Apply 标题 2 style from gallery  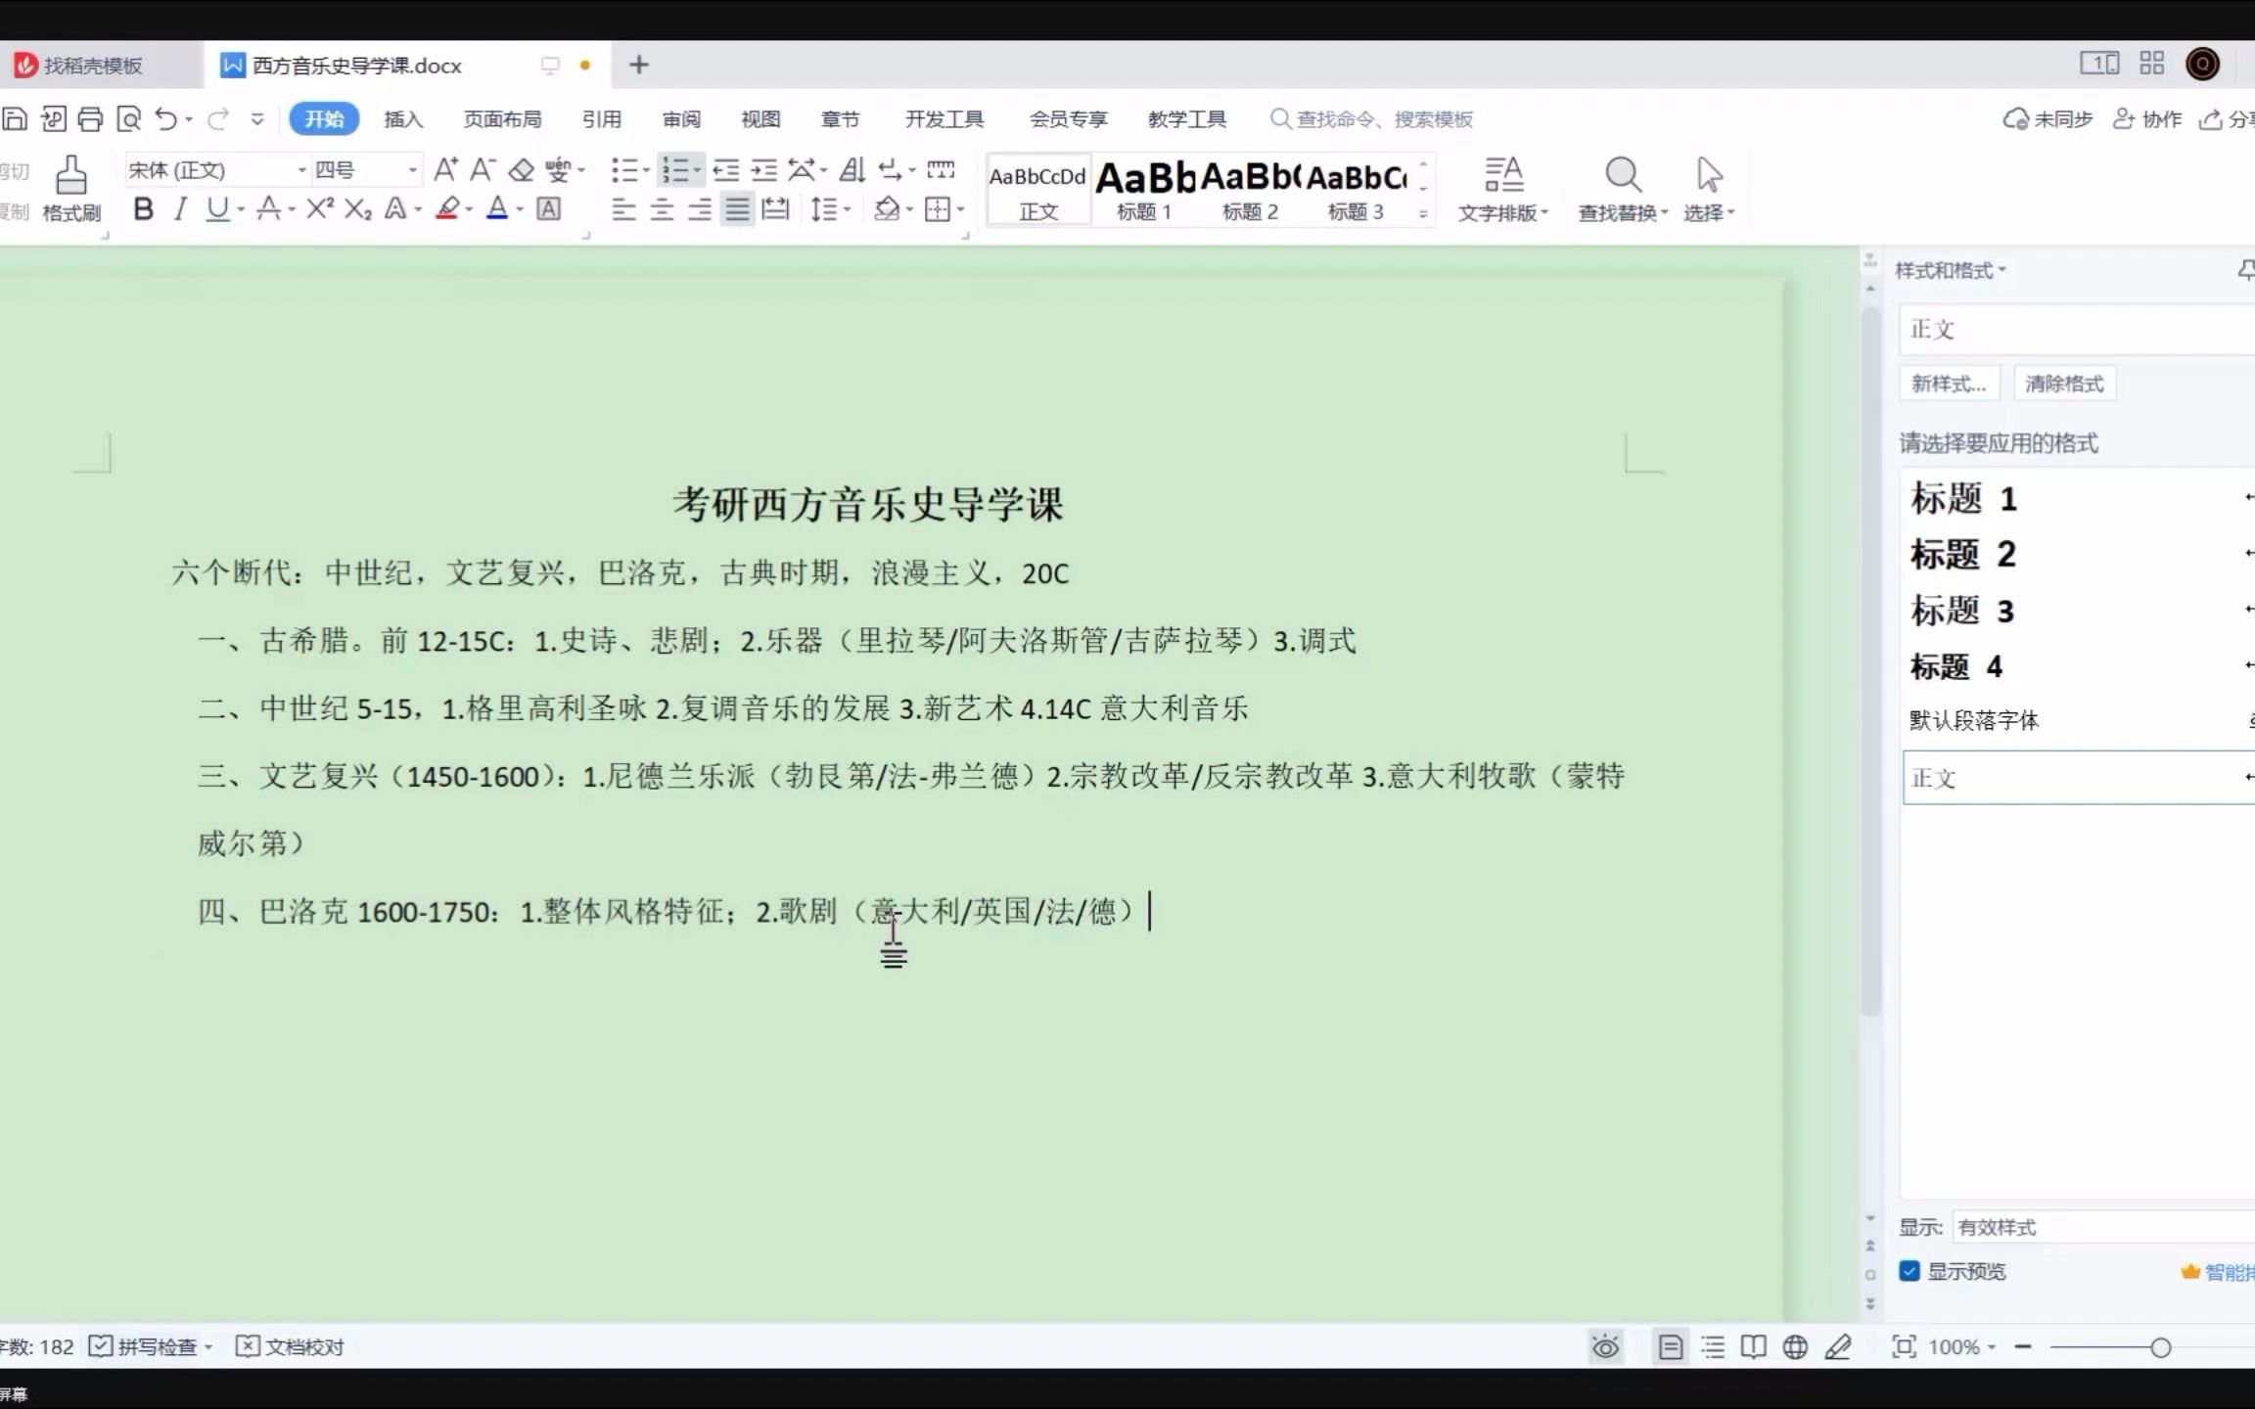[1250, 190]
